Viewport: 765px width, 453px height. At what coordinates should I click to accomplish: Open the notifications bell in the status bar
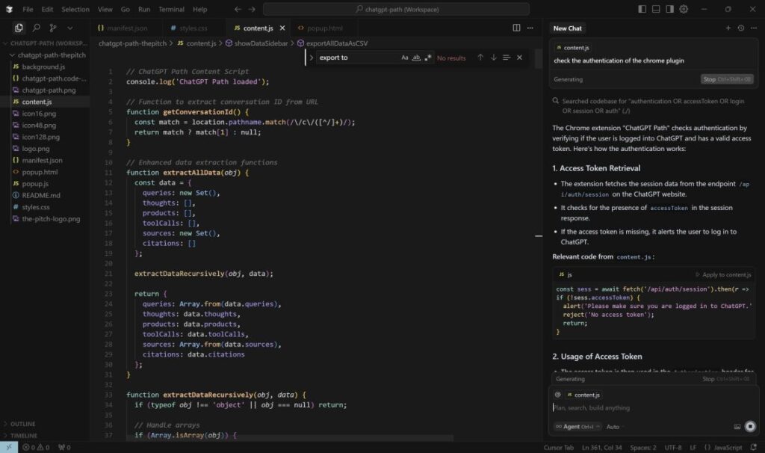(754, 447)
